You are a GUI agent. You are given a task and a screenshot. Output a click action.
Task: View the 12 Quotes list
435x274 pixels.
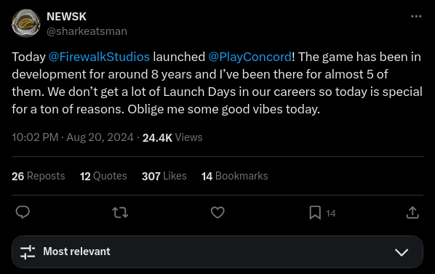point(103,176)
